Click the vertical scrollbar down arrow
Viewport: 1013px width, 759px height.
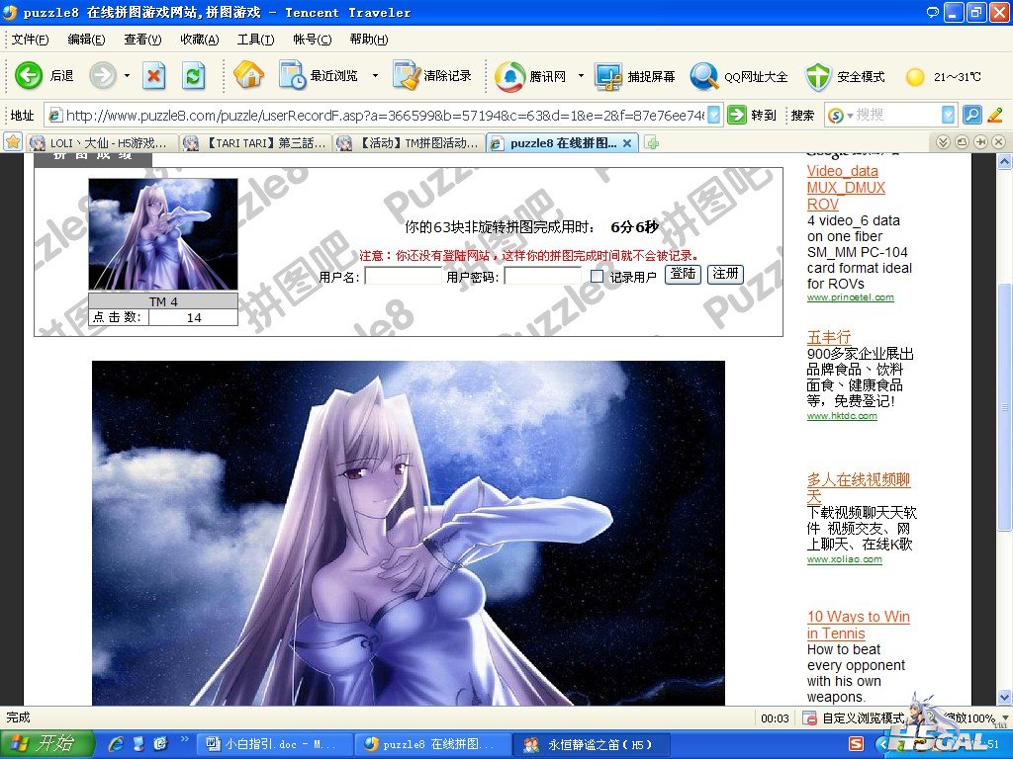[1005, 697]
